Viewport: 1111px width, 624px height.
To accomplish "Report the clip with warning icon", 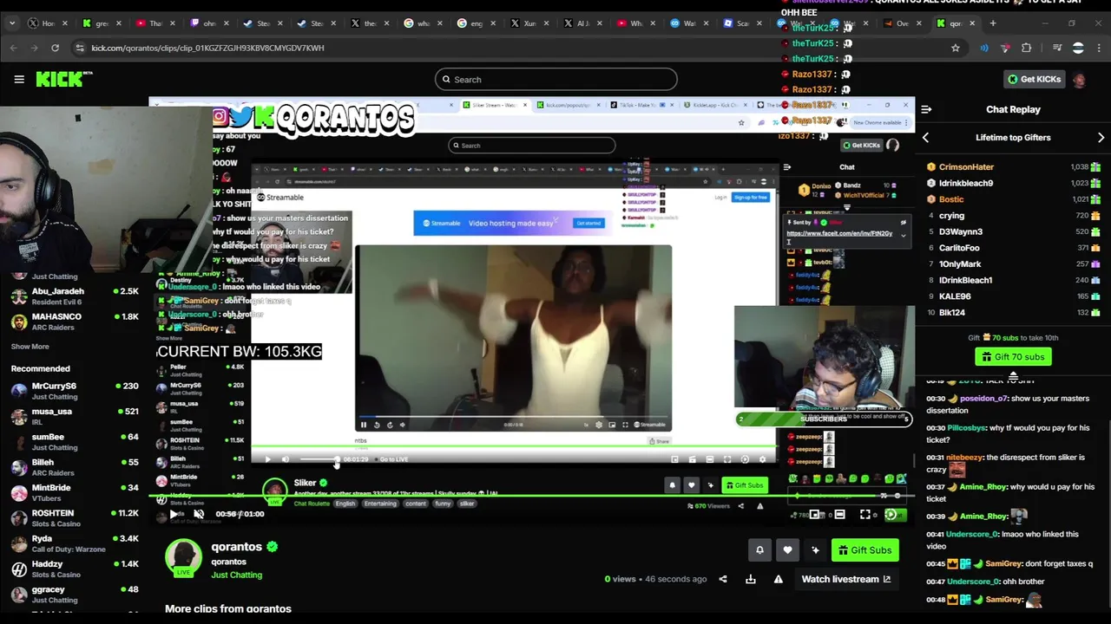I will click(x=779, y=579).
